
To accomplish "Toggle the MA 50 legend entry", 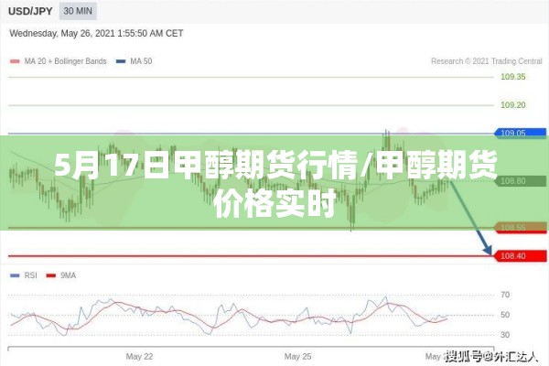I will pyautogui.click(x=135, y=61).
